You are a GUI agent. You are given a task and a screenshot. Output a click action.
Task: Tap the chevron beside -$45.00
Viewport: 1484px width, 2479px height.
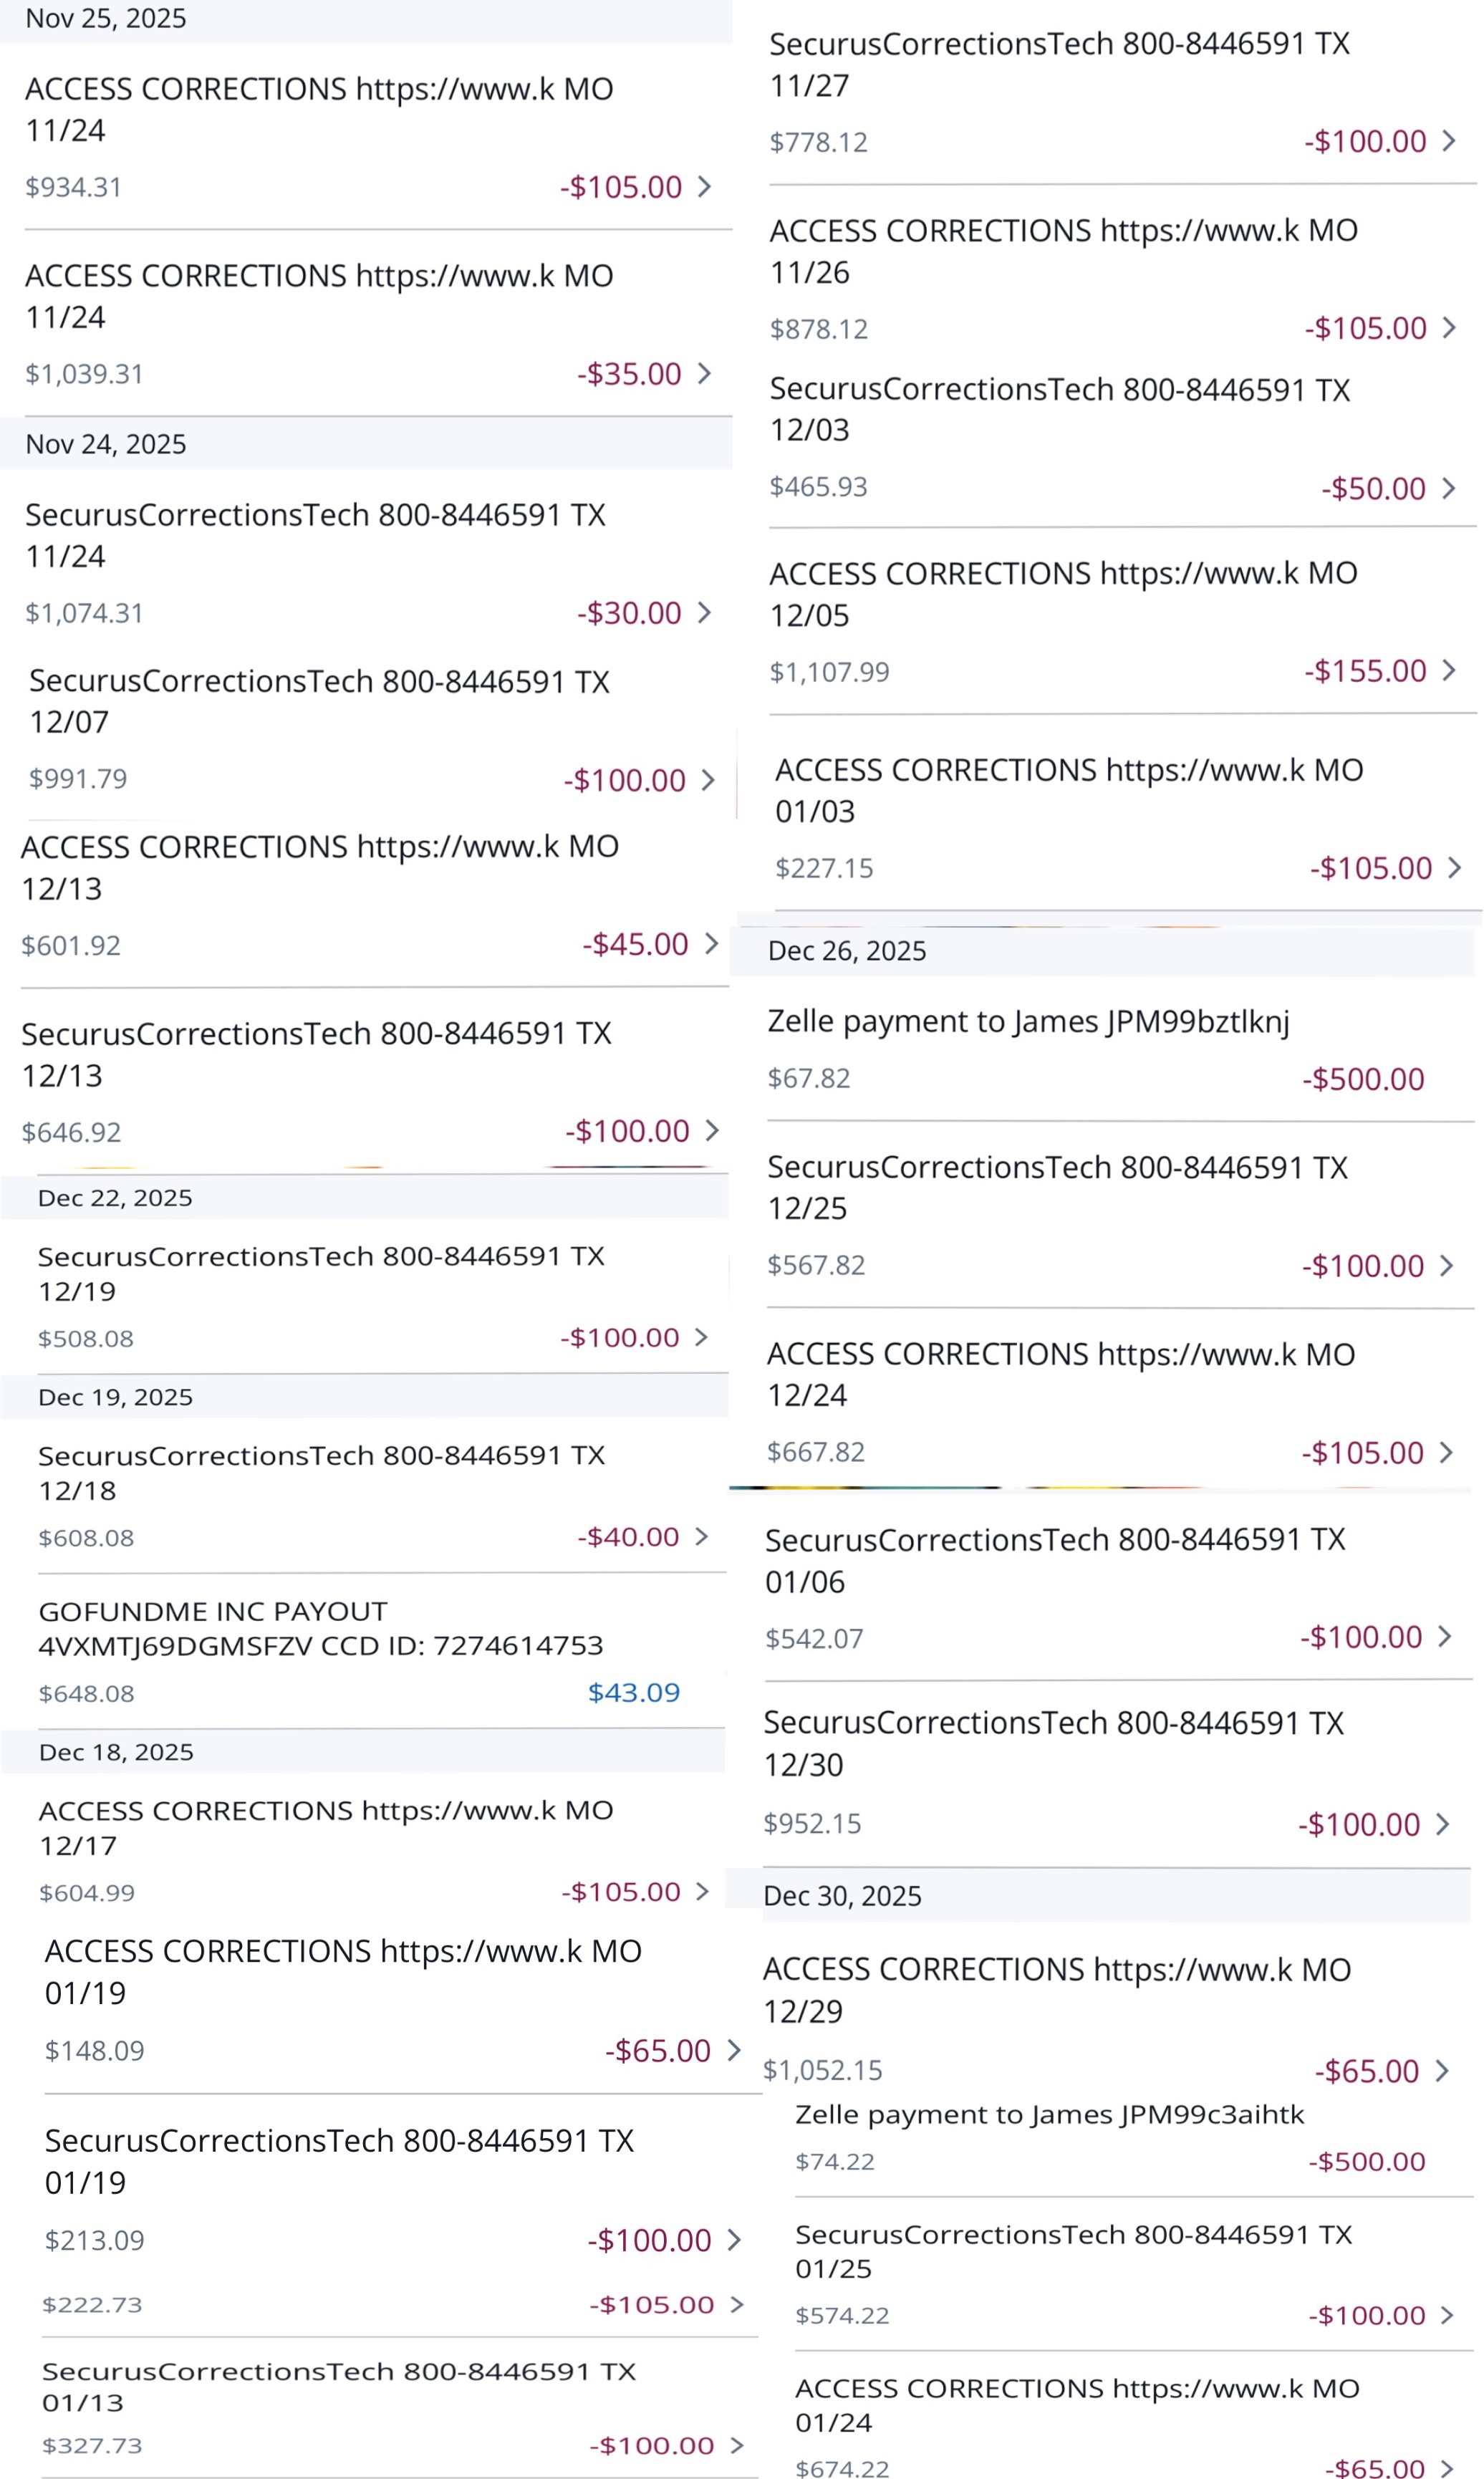click(x=711, y=944)
